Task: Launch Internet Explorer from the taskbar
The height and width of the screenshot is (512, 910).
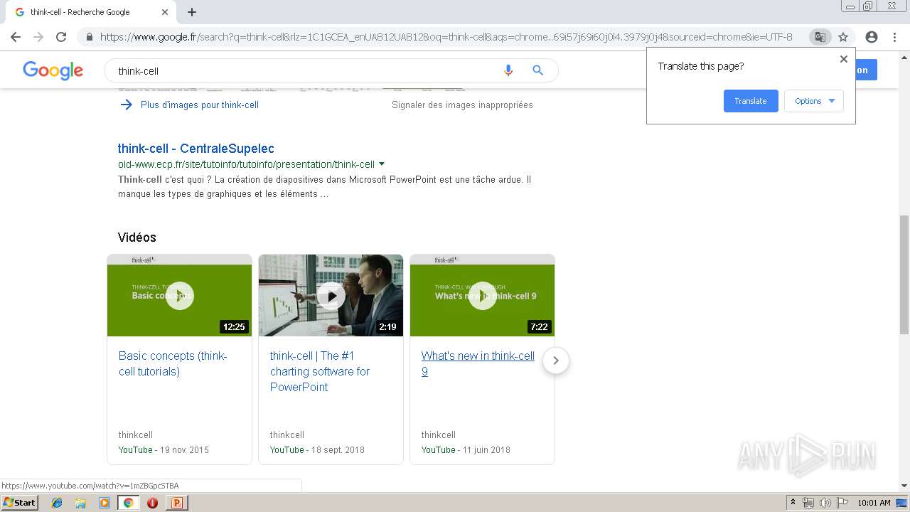Action: (x=57, y=503)
